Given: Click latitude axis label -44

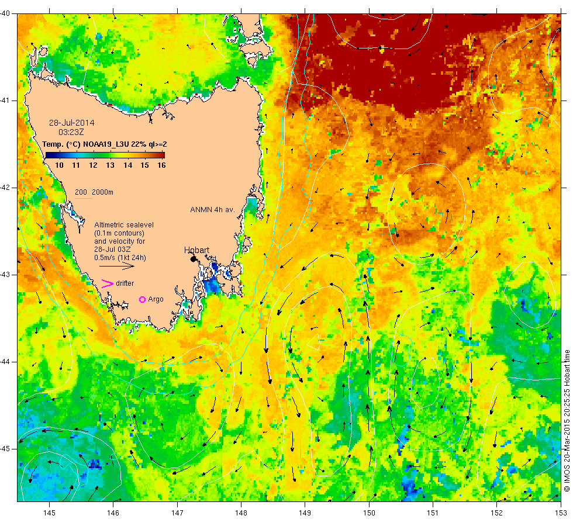Looking at the screenshot, I should point(5,362).
